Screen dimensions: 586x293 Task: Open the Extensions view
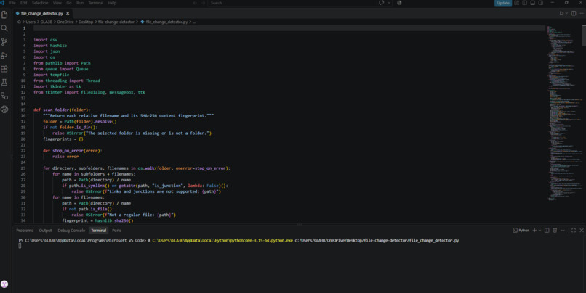[x=4, y=69]
